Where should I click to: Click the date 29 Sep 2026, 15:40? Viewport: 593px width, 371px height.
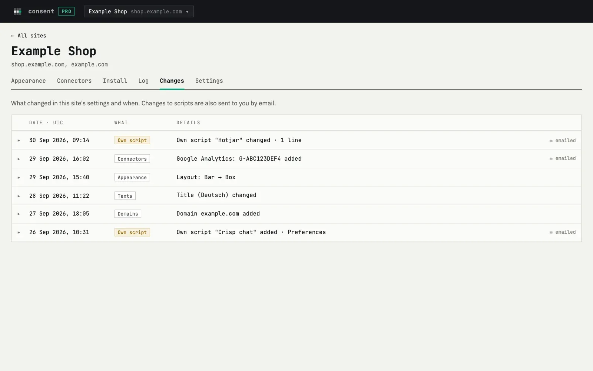[x=59, y=177]
